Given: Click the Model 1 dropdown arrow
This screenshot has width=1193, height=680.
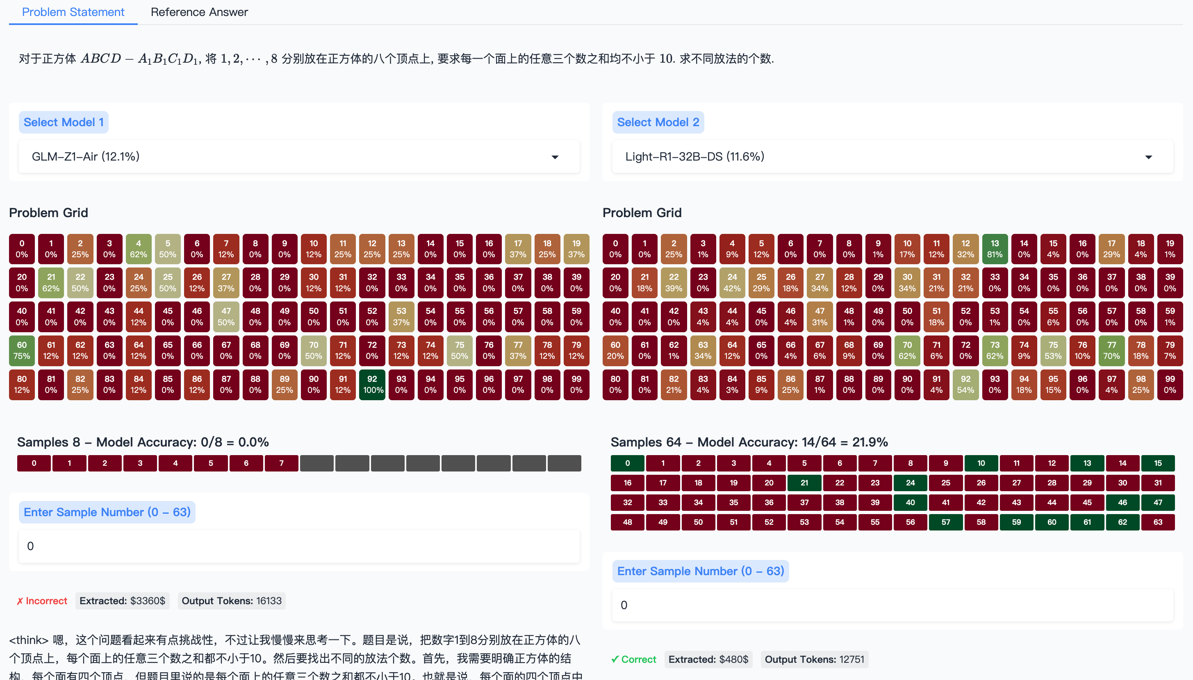Looking at the screenshot, I should [555, 157].
